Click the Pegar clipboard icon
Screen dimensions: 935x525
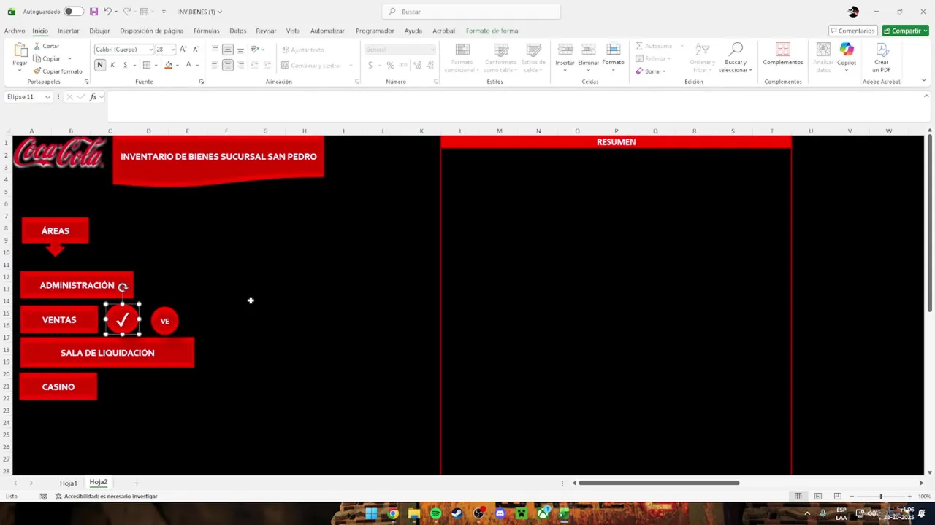(20, 55)
